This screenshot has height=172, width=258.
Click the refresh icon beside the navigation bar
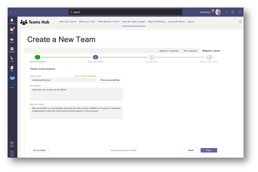(x=240, y=22)
